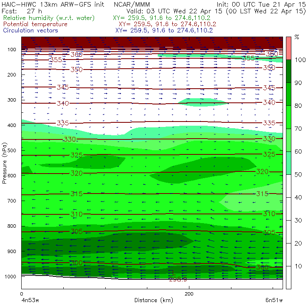Click the pink above-100% colorbar segment
Viewport: 308px width, 308px height.
[288, 48]
